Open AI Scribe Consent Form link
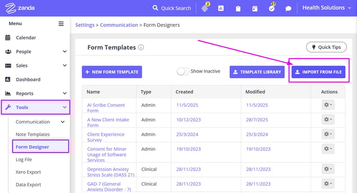The image size is (357, 193). [106, 108]
